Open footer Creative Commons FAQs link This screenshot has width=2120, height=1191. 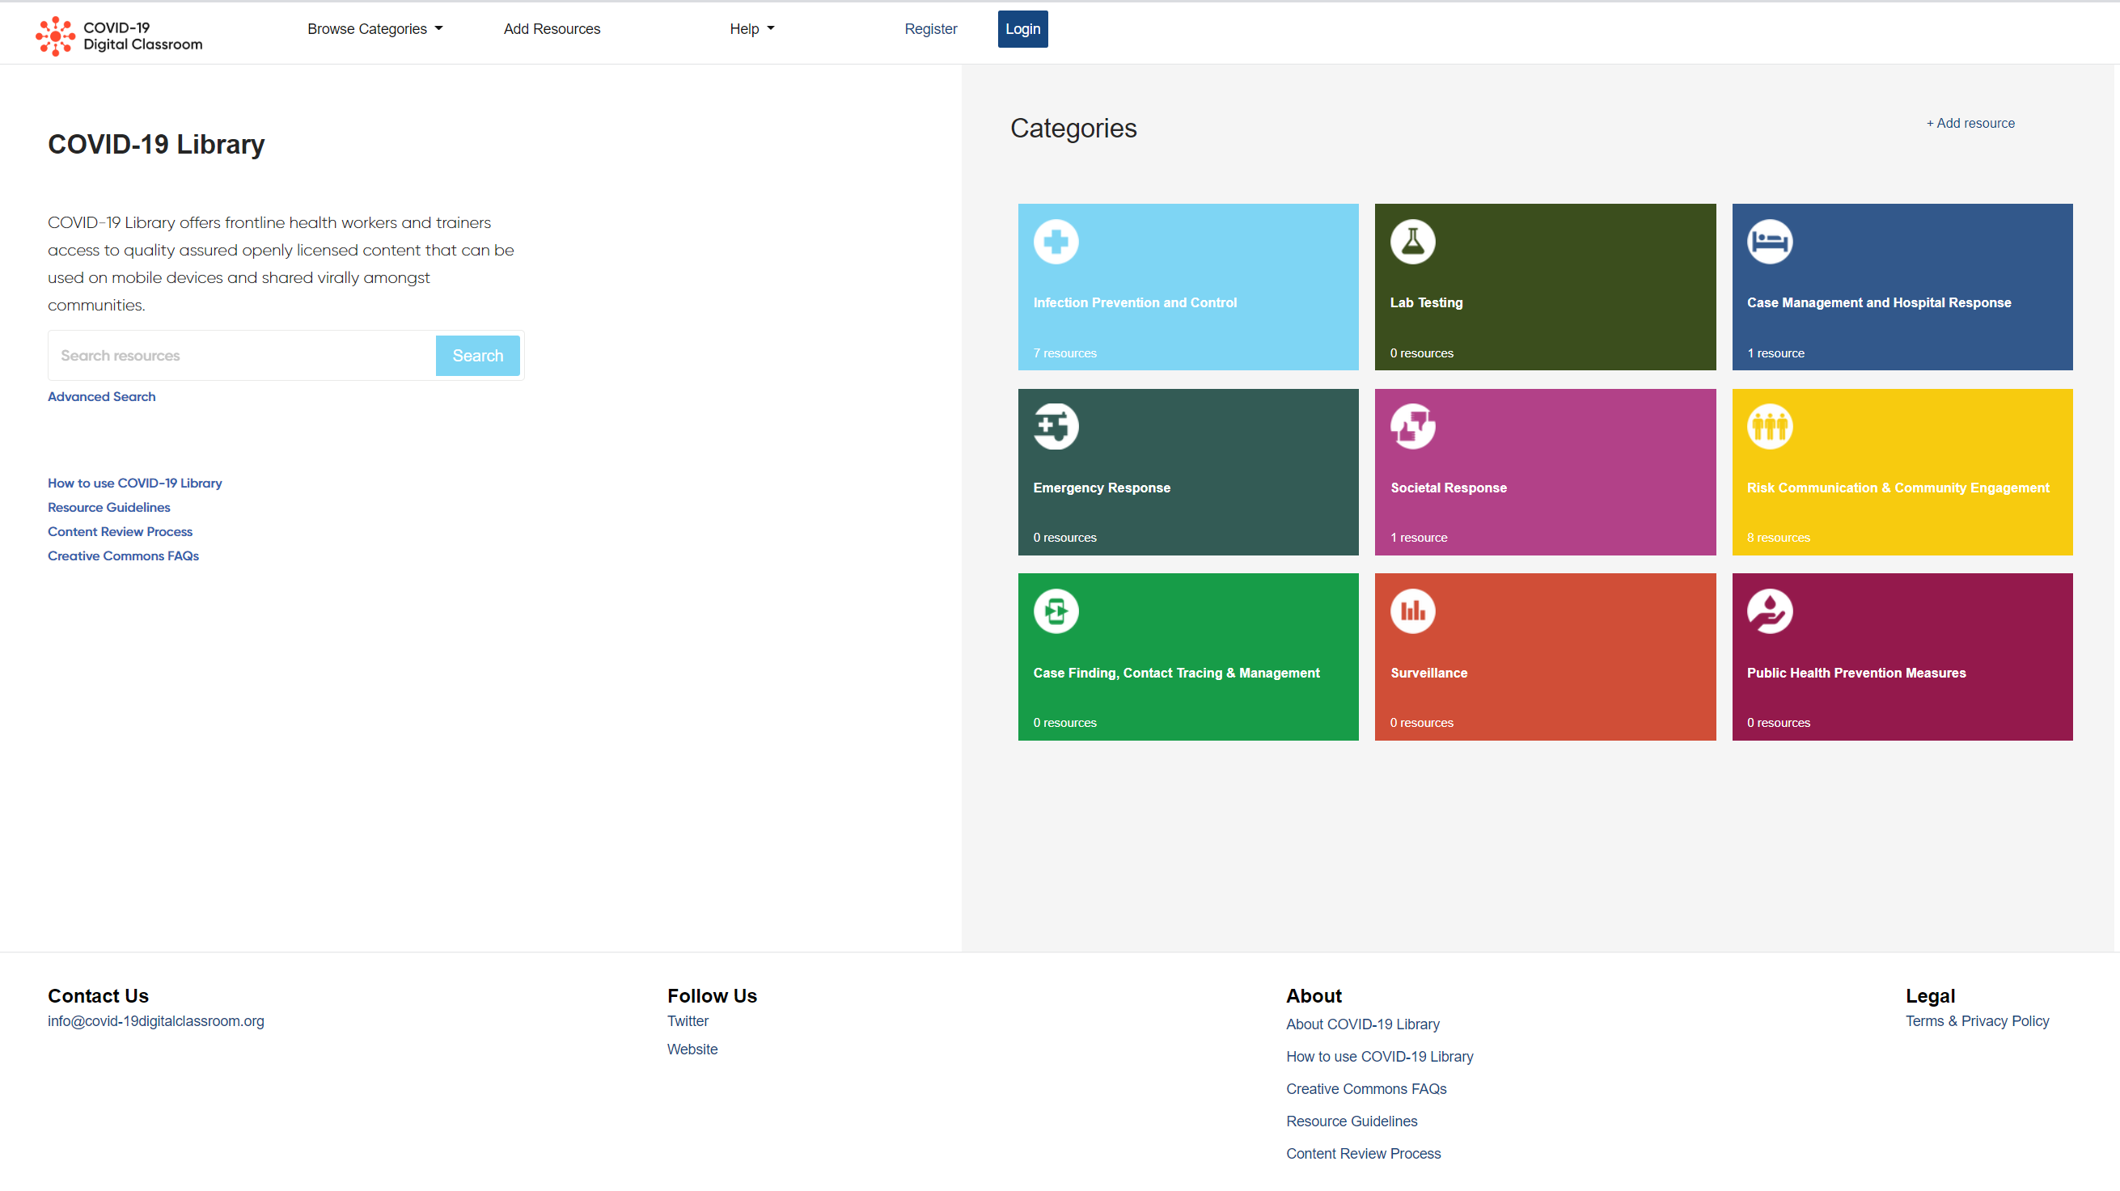coord(1365,1088)
